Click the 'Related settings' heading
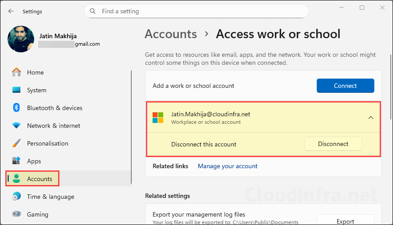 pos(167,196)
